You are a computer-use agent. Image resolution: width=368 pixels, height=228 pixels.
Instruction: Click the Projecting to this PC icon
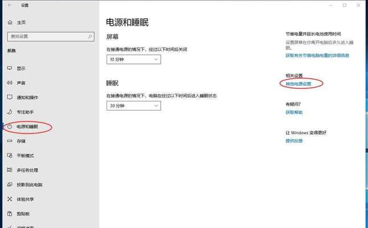tap(10, 185)
